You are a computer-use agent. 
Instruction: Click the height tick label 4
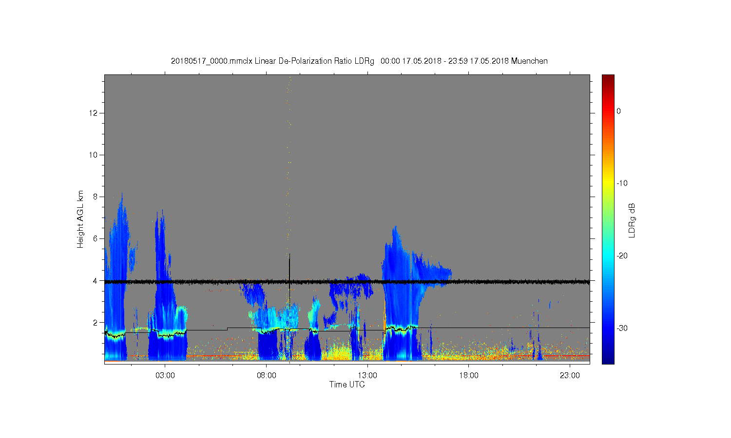(96, 281)
